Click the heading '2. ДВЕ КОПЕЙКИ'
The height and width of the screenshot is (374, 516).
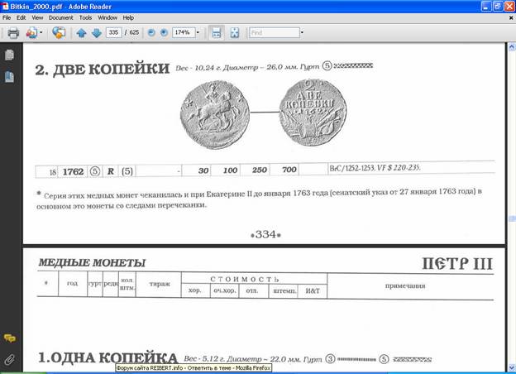coord(103,70)
